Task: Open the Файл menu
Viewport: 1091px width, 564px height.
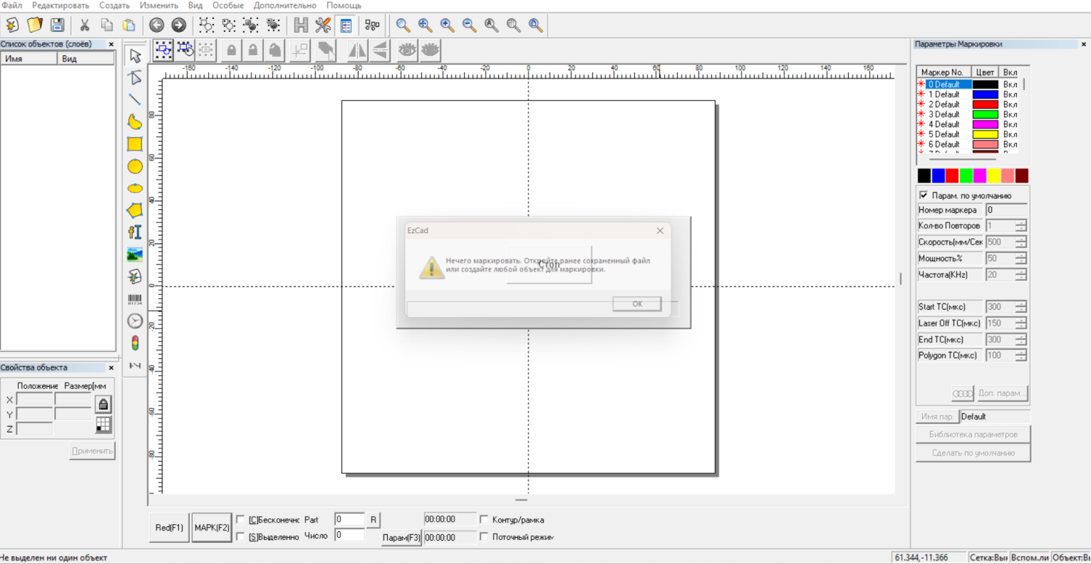Action: click(12, 5)
